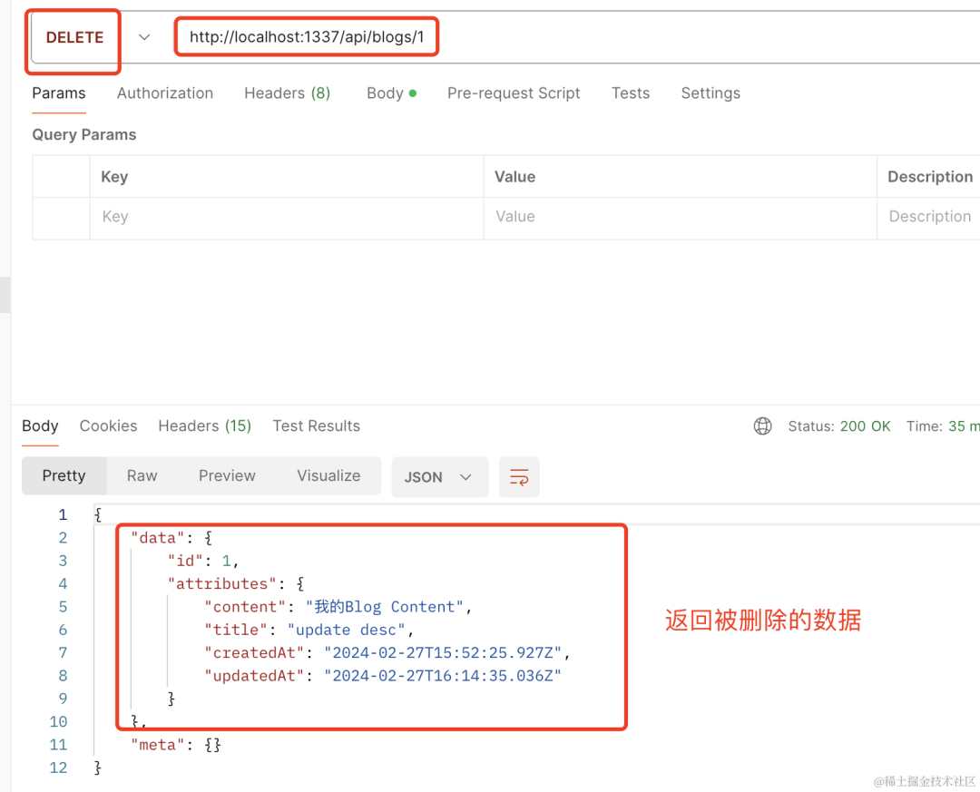Click the empty Value cell in Query Params
This screenshot has width=980, height=792.
pos(680,217)
